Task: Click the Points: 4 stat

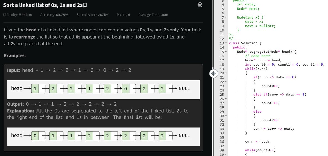Action: point(123,15)
